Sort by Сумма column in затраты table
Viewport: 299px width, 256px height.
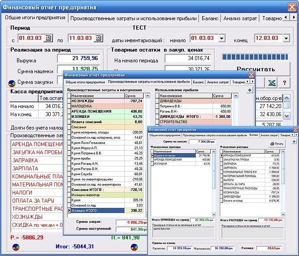(x=134, y=96)
